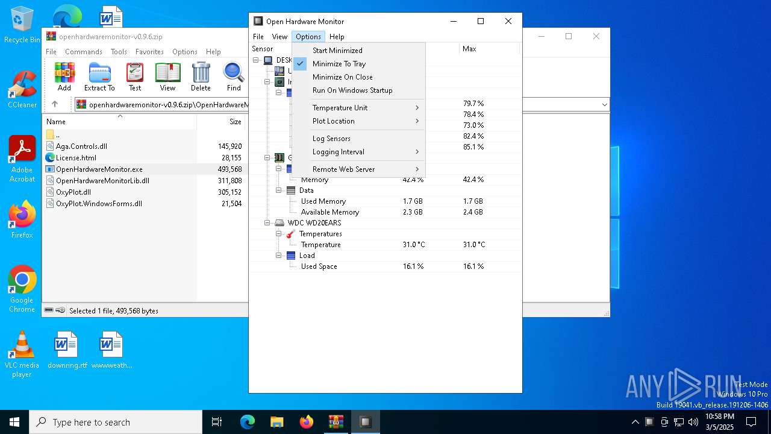Click the Add icon in WinRAR toolbar
This screenshot has height=434, width=771.
(64, 77)
